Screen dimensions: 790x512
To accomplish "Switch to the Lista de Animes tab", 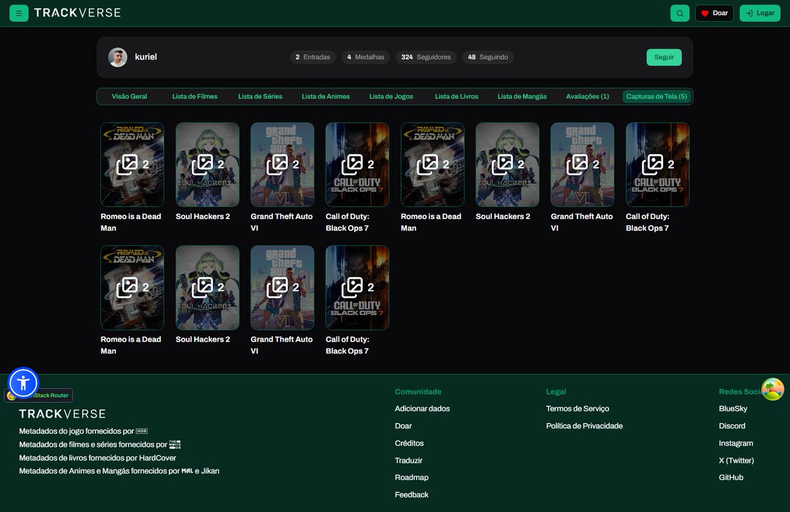I will 326,96.
